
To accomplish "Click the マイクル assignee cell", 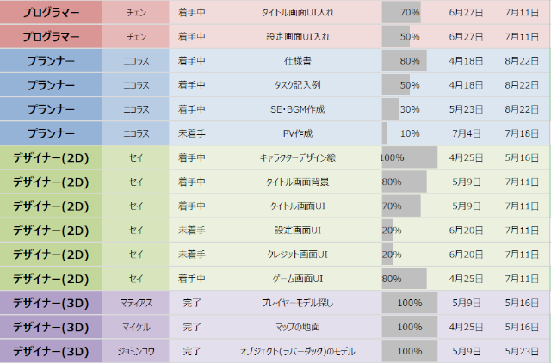I will (x=136, y=327).
